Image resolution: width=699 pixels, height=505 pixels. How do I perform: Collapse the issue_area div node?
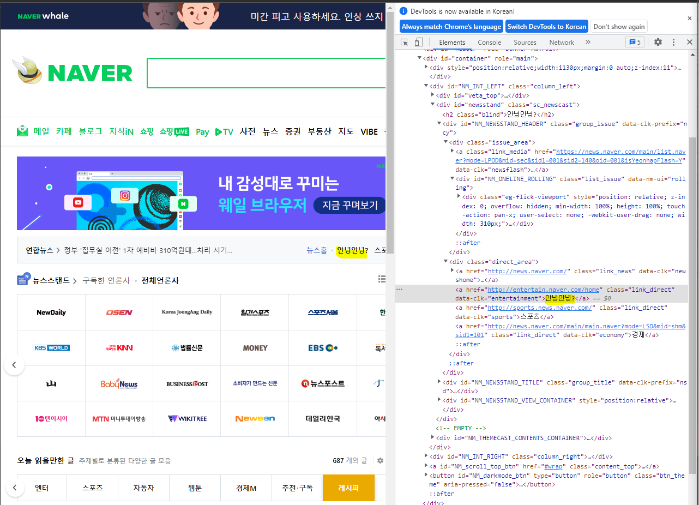coord(446,142)
